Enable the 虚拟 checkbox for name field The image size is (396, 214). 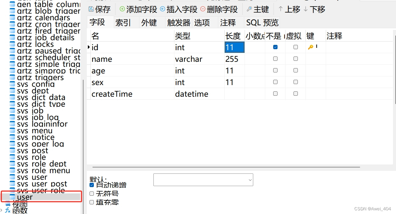coord(295,58)
